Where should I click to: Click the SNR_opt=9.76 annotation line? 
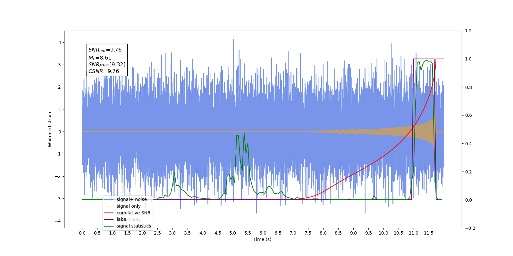click(x=105, y=50)
